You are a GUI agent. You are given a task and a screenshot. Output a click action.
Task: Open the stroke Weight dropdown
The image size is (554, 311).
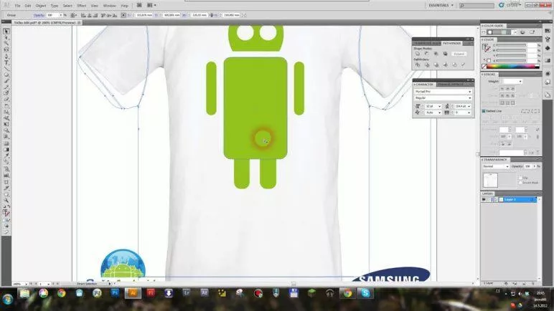tap(520, 82)
